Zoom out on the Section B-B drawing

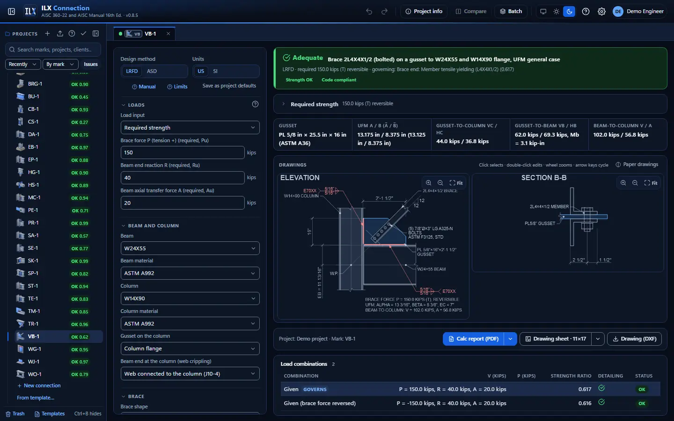[635, 183]
